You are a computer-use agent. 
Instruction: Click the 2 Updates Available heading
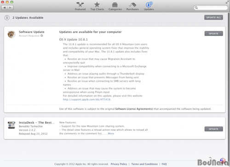point(28,17)
